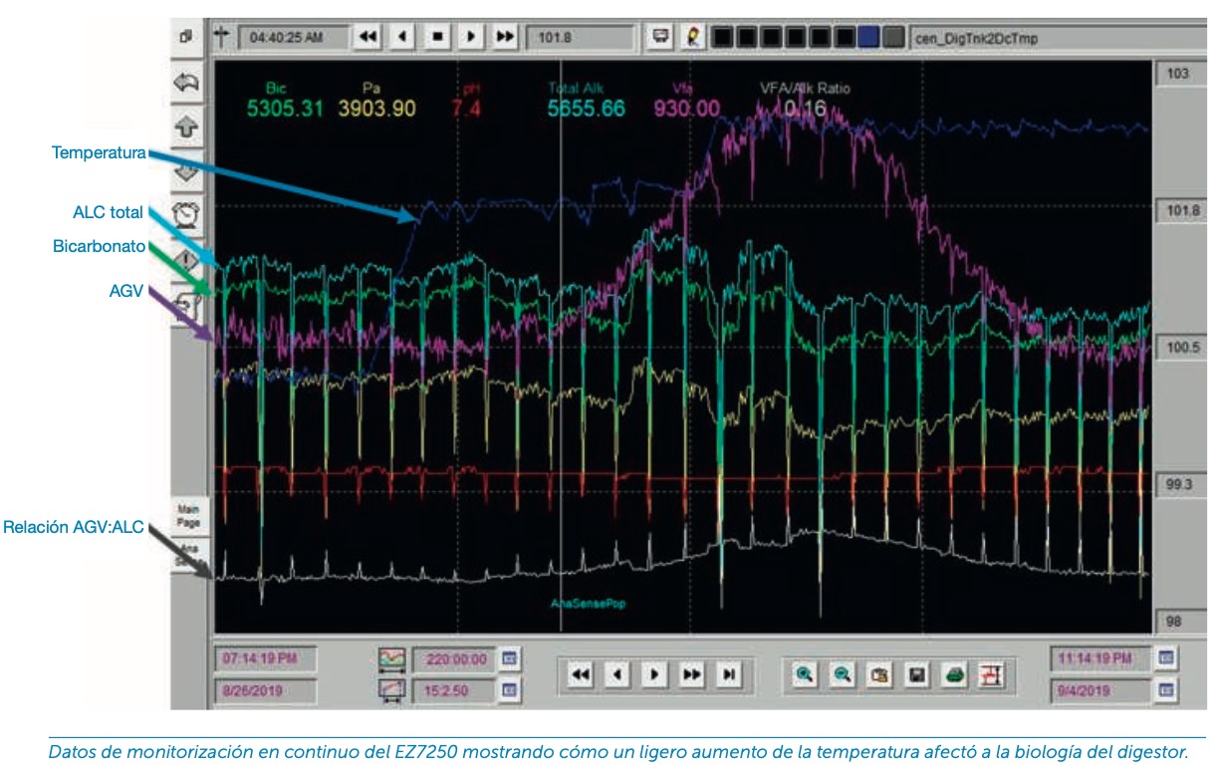The height and width of the screenshot is (765, 1218).
Task: Click the cursor time field 04:40:25 AM
Action: click(293, 37)
